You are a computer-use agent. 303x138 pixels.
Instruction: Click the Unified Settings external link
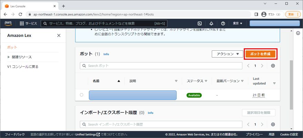87,134
